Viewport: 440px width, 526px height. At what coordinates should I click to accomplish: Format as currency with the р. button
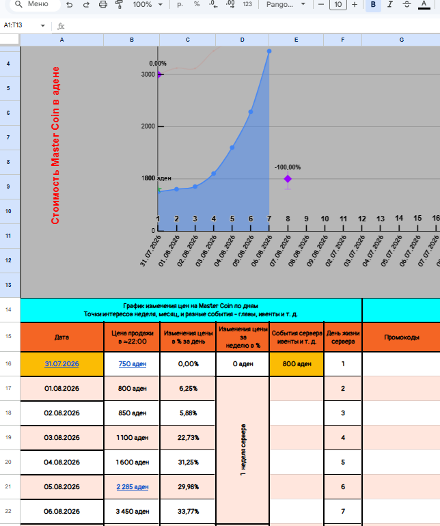point(180,5)
